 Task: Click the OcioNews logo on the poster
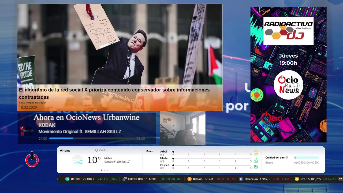point(271,120)
